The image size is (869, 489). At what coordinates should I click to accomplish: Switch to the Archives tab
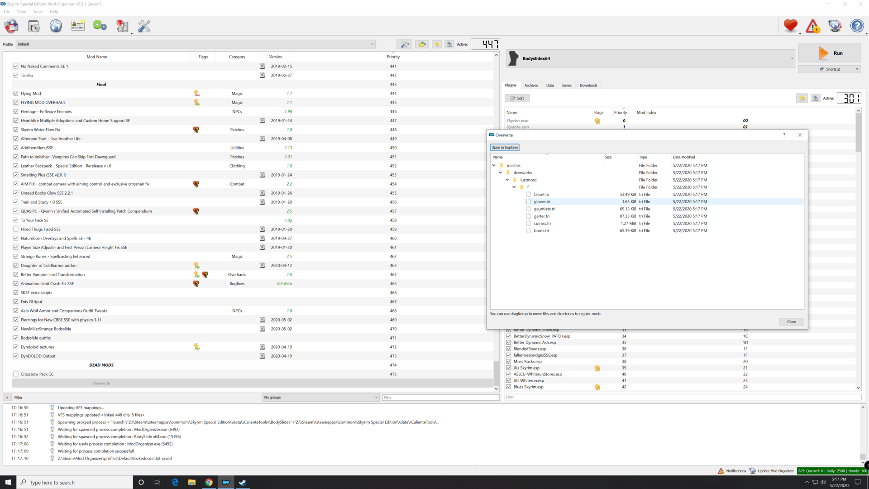coord(531,85)
